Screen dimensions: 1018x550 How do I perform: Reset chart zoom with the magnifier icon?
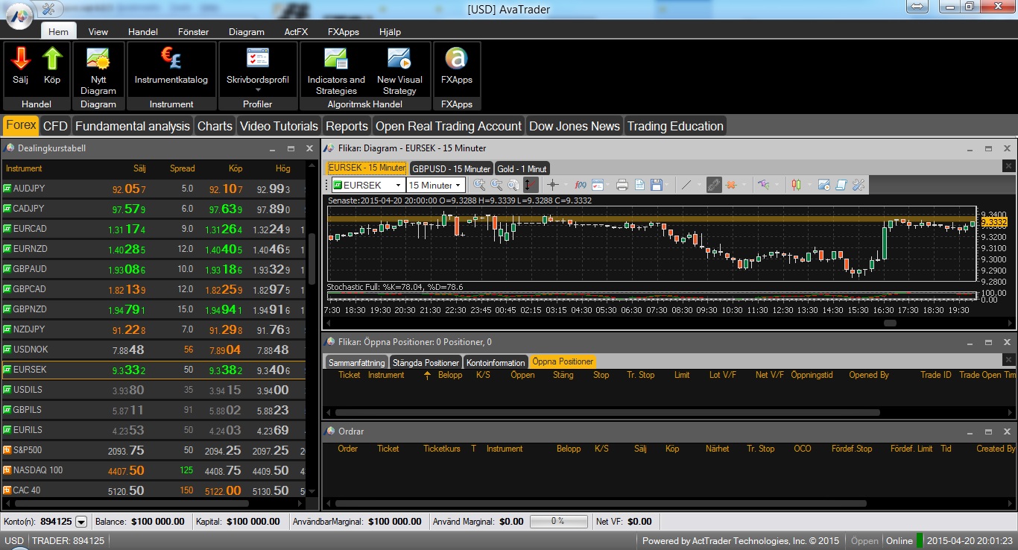[x=513, y=185]
